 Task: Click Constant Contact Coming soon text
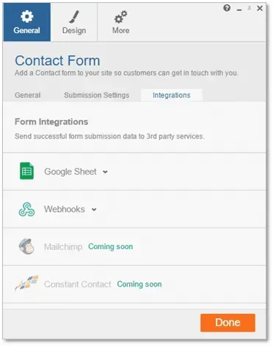139,284
